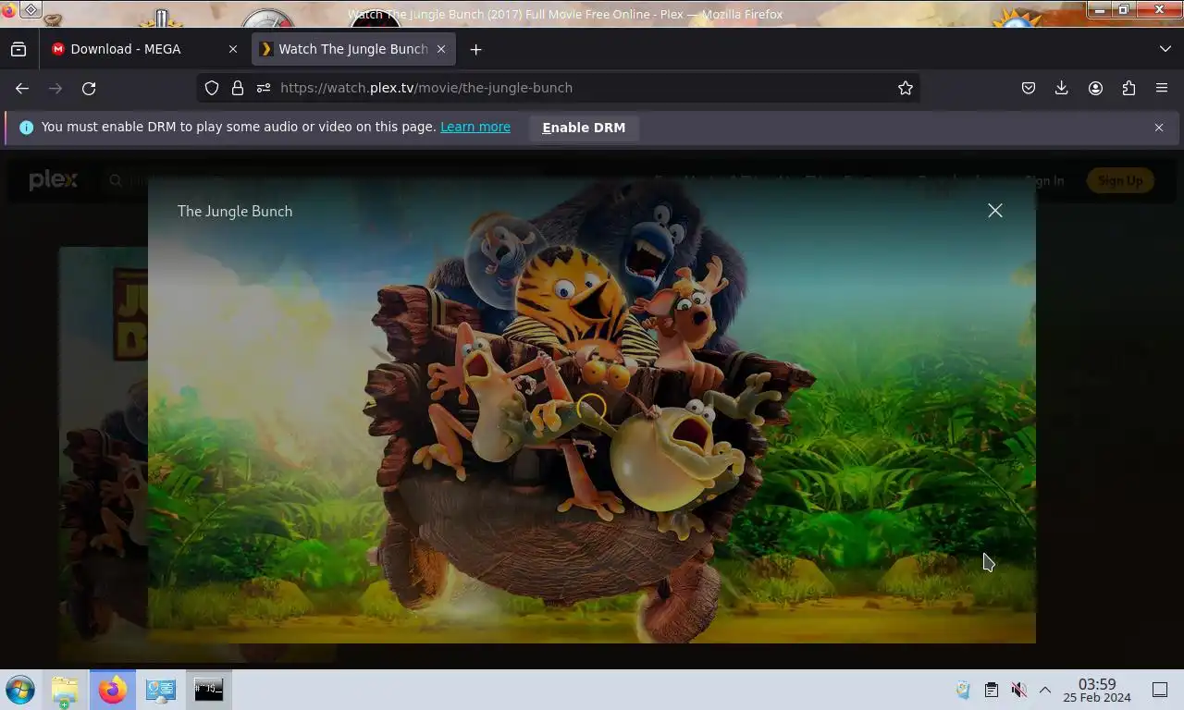Click The Jungle Bunch lightbox title
The image size is (1184, 710).
click(235, 212)
